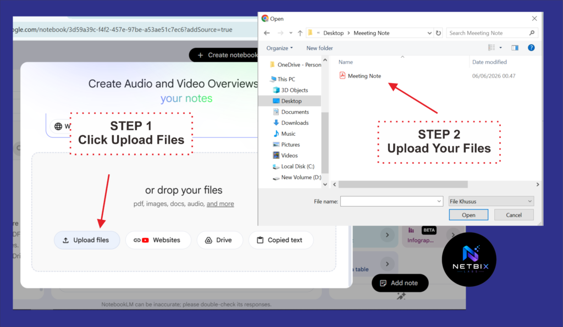Click the horizontal scrollbar thumb
The height and width of the screenshot is (327, 563).
click(403, 185)
